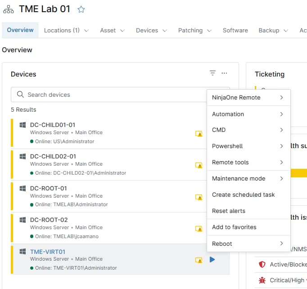Expand the Asset dropdown tab
This screenshot has height=289, width=307.
[x=113, y=30]
